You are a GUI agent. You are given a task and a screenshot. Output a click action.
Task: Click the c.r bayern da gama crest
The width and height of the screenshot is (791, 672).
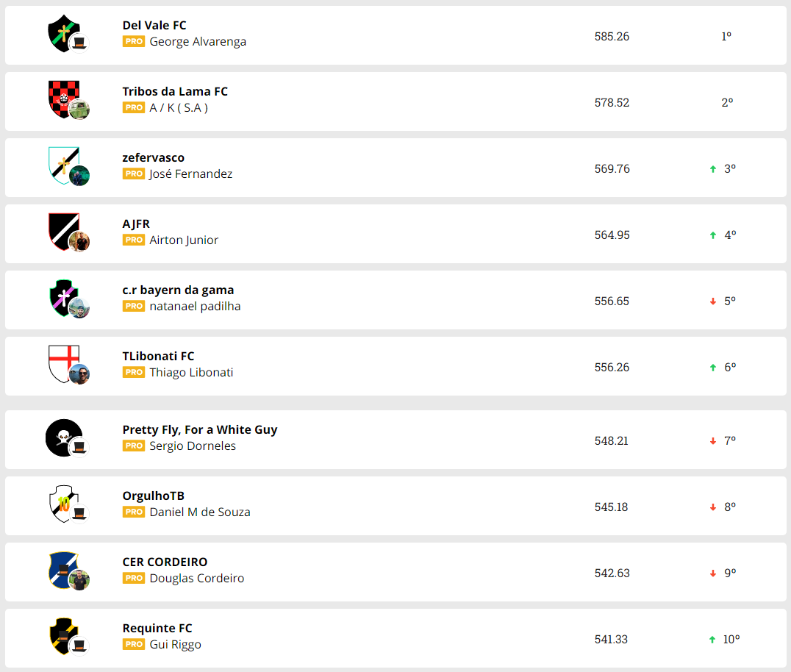pos(62,296)
